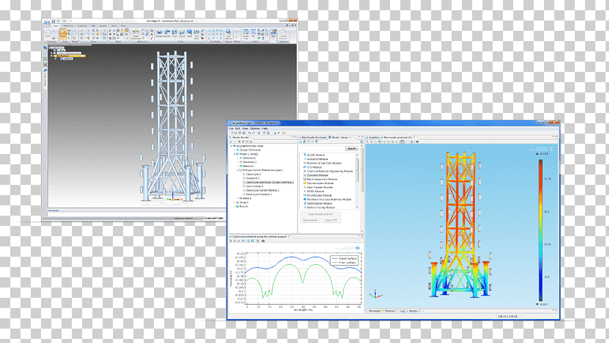This screenshot has height=343, width=609.
Task: Select the Revolve tool in Solid Edge ribbon
Action: tap(167, 33)
